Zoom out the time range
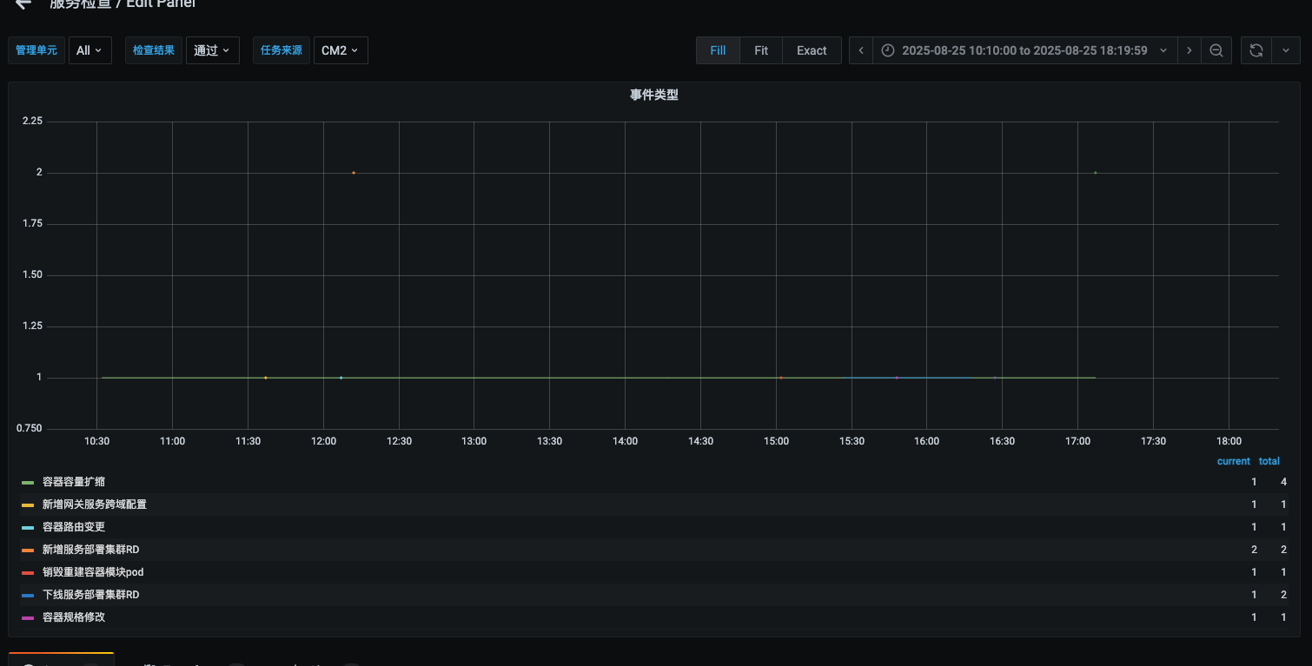The width and height of the screenshot is (1312, 666). (1216, 50)
